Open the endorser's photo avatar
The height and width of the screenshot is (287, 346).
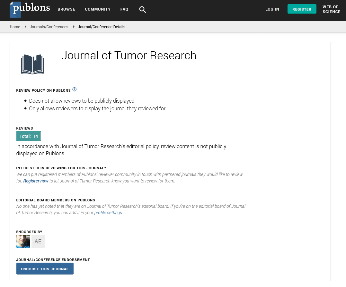click(23, 241)
